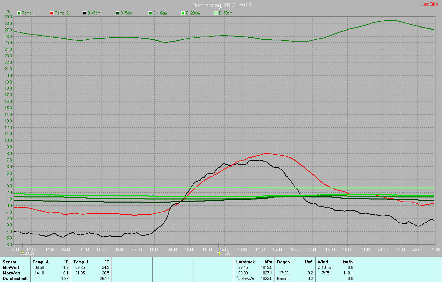Click the weather icon at 11:39
Screen dimensions: 442x282
coord(218,253)
